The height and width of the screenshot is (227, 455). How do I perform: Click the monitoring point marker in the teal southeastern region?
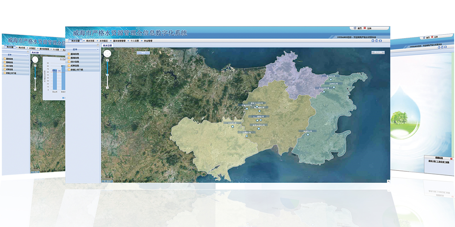[x=308, y=135]
